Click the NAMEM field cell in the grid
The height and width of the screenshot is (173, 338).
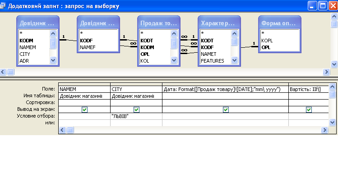coord(84,89)
